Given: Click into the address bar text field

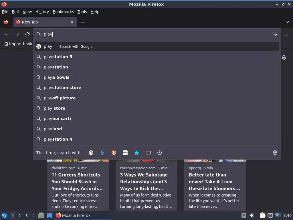Looking at the screenshot, I should pyautogui.click(x=157, y=34).
